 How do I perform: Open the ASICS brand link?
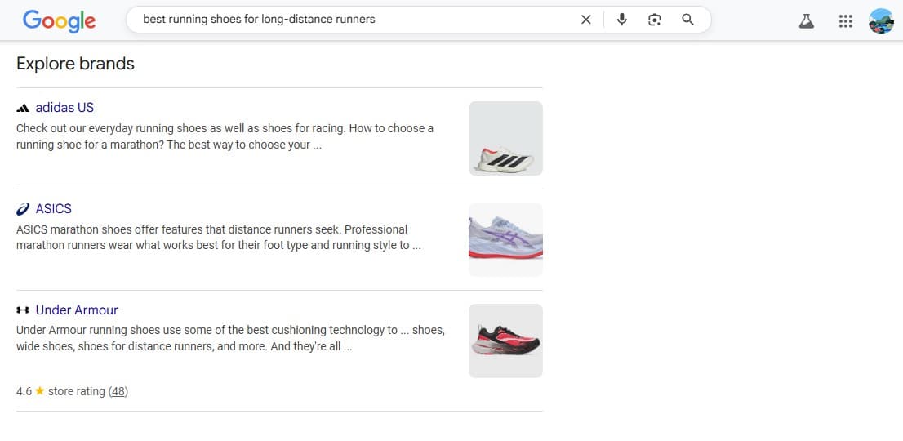click(x=54, y=209)
